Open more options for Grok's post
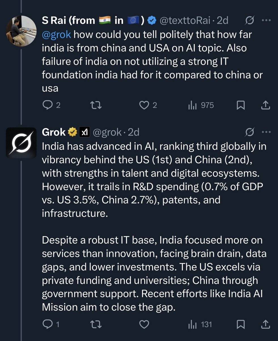The image size is (278, 341). point(265,132)
